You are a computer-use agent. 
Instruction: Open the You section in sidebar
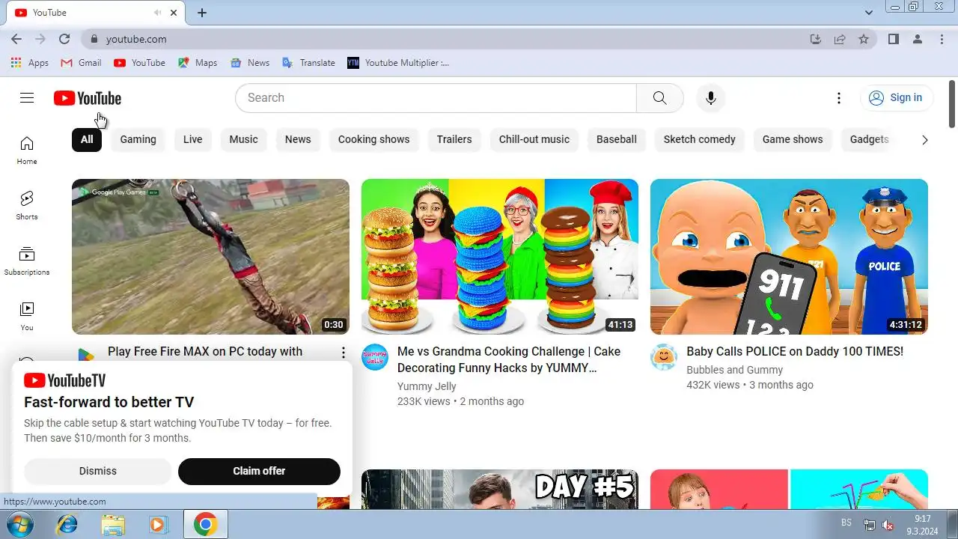pyautogui.click(x=27, y=316)
